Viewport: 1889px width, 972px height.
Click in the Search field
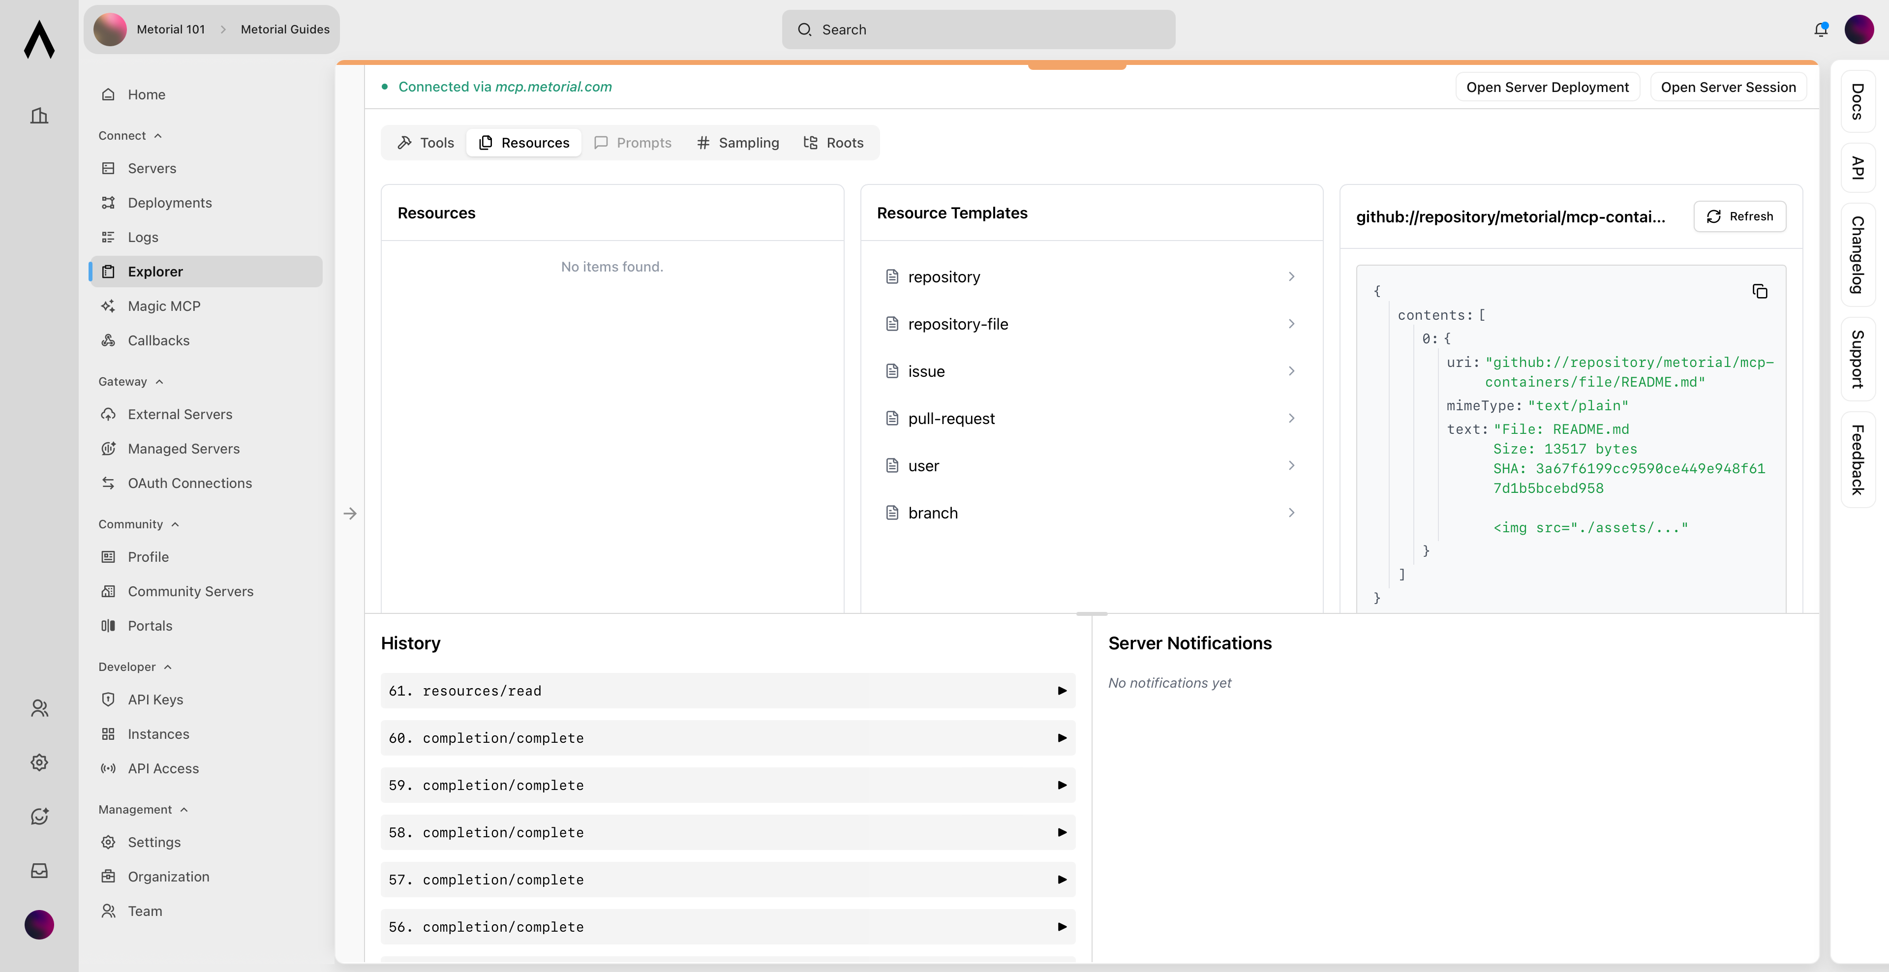978,30
